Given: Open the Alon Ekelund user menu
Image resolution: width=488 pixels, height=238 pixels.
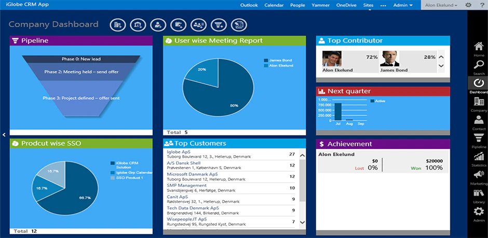Looking at the screenshot, I should (441, 5).
